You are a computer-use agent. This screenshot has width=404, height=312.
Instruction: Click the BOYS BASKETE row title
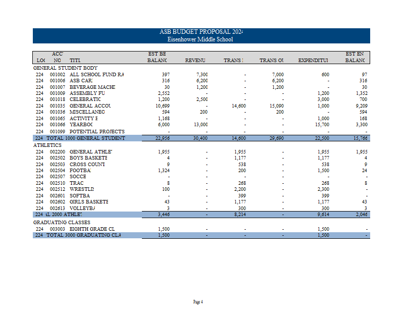(88, 158)
